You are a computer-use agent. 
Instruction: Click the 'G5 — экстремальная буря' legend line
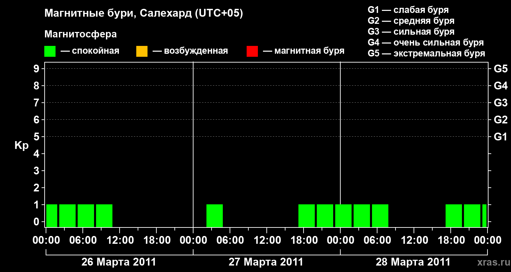pyautogui.click(x=426, y=53)
